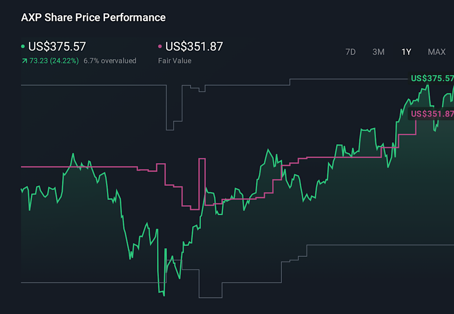Viewport: 454px width, 314px height.
Task: Expand the 6.7% overvalued explanation
Action: 110,61
